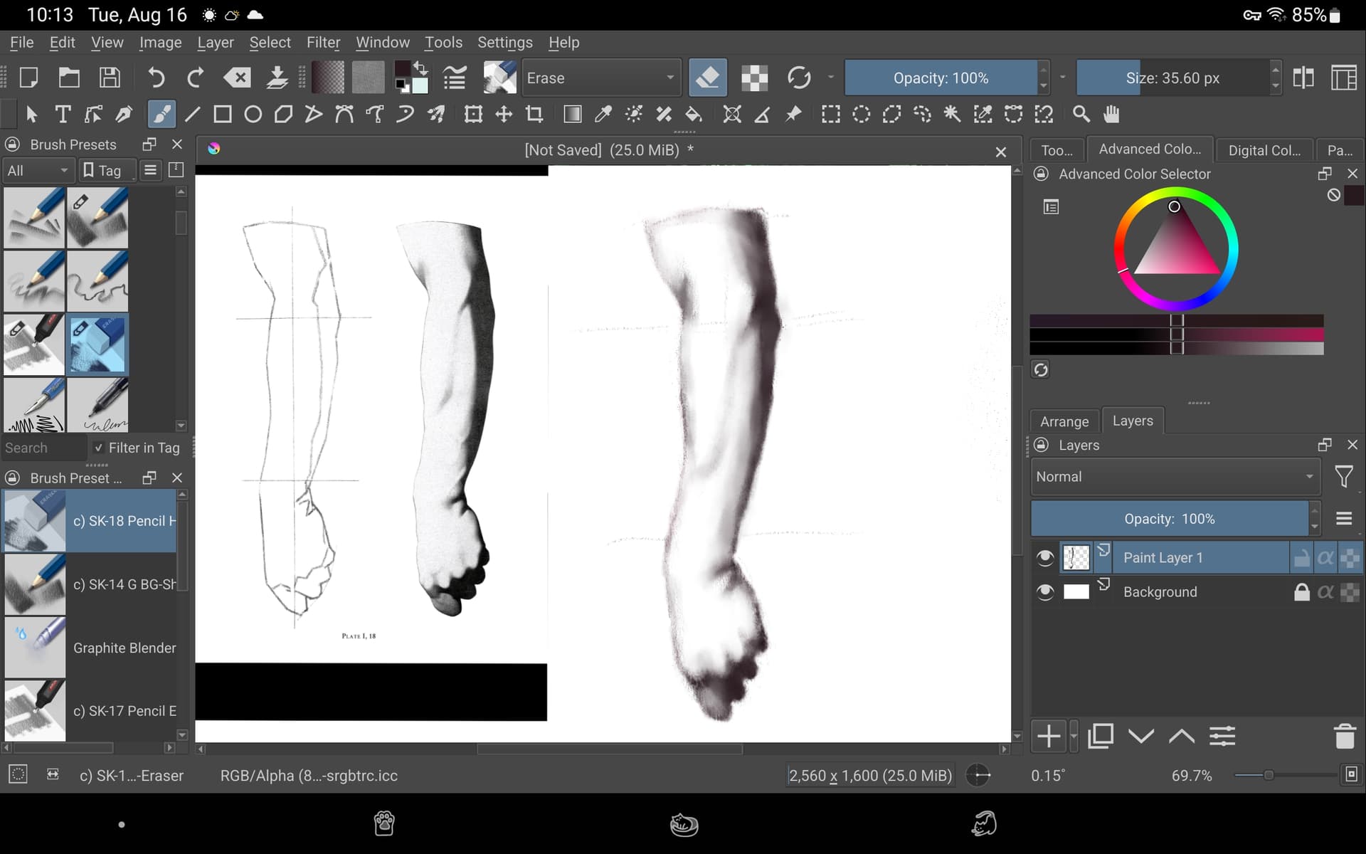Unlock the Background layer padlock
Image resolution: width=1366 pixels, height=854 pixels.
(x=1301, y=592)
